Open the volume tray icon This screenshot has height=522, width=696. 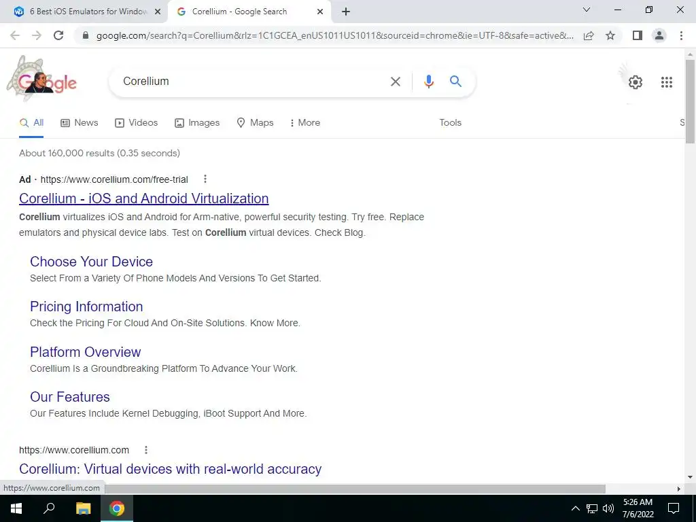click(x=608, y=508)
